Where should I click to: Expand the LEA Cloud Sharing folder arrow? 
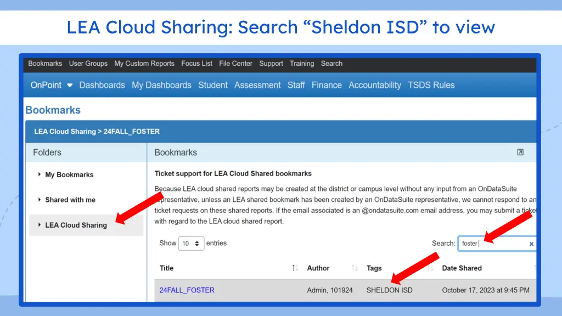[40, 225]
